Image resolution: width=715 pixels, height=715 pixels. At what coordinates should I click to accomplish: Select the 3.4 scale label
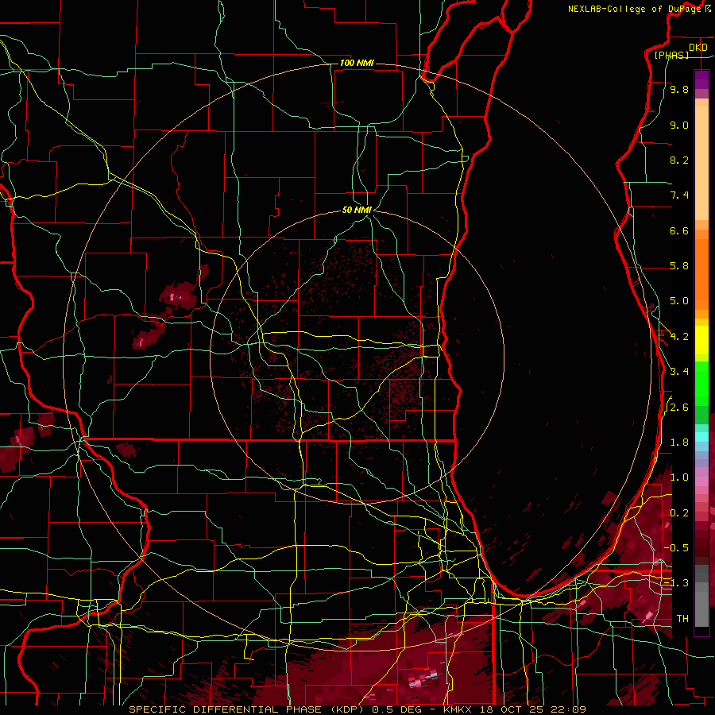[679, 372]
